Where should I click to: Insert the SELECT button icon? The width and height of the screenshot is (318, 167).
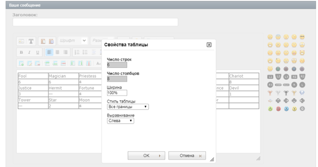pos(286,85)
